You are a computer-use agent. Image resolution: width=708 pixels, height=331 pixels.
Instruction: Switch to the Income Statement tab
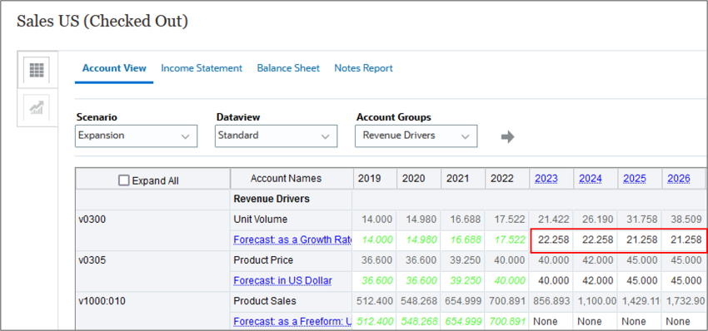coord(202,68)
